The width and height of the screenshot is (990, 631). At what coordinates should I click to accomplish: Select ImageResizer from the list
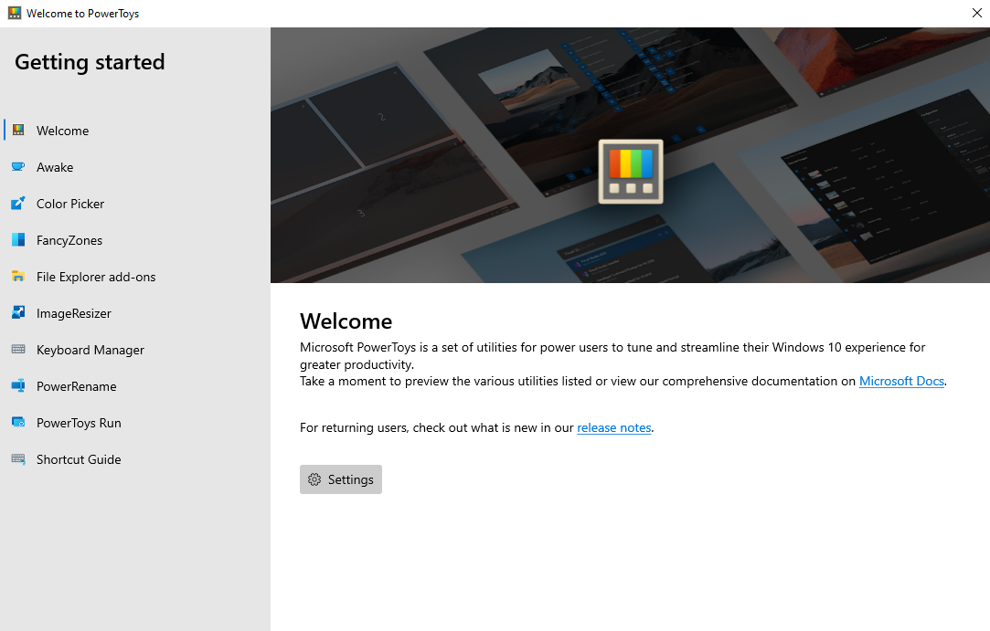click(135, 313)
